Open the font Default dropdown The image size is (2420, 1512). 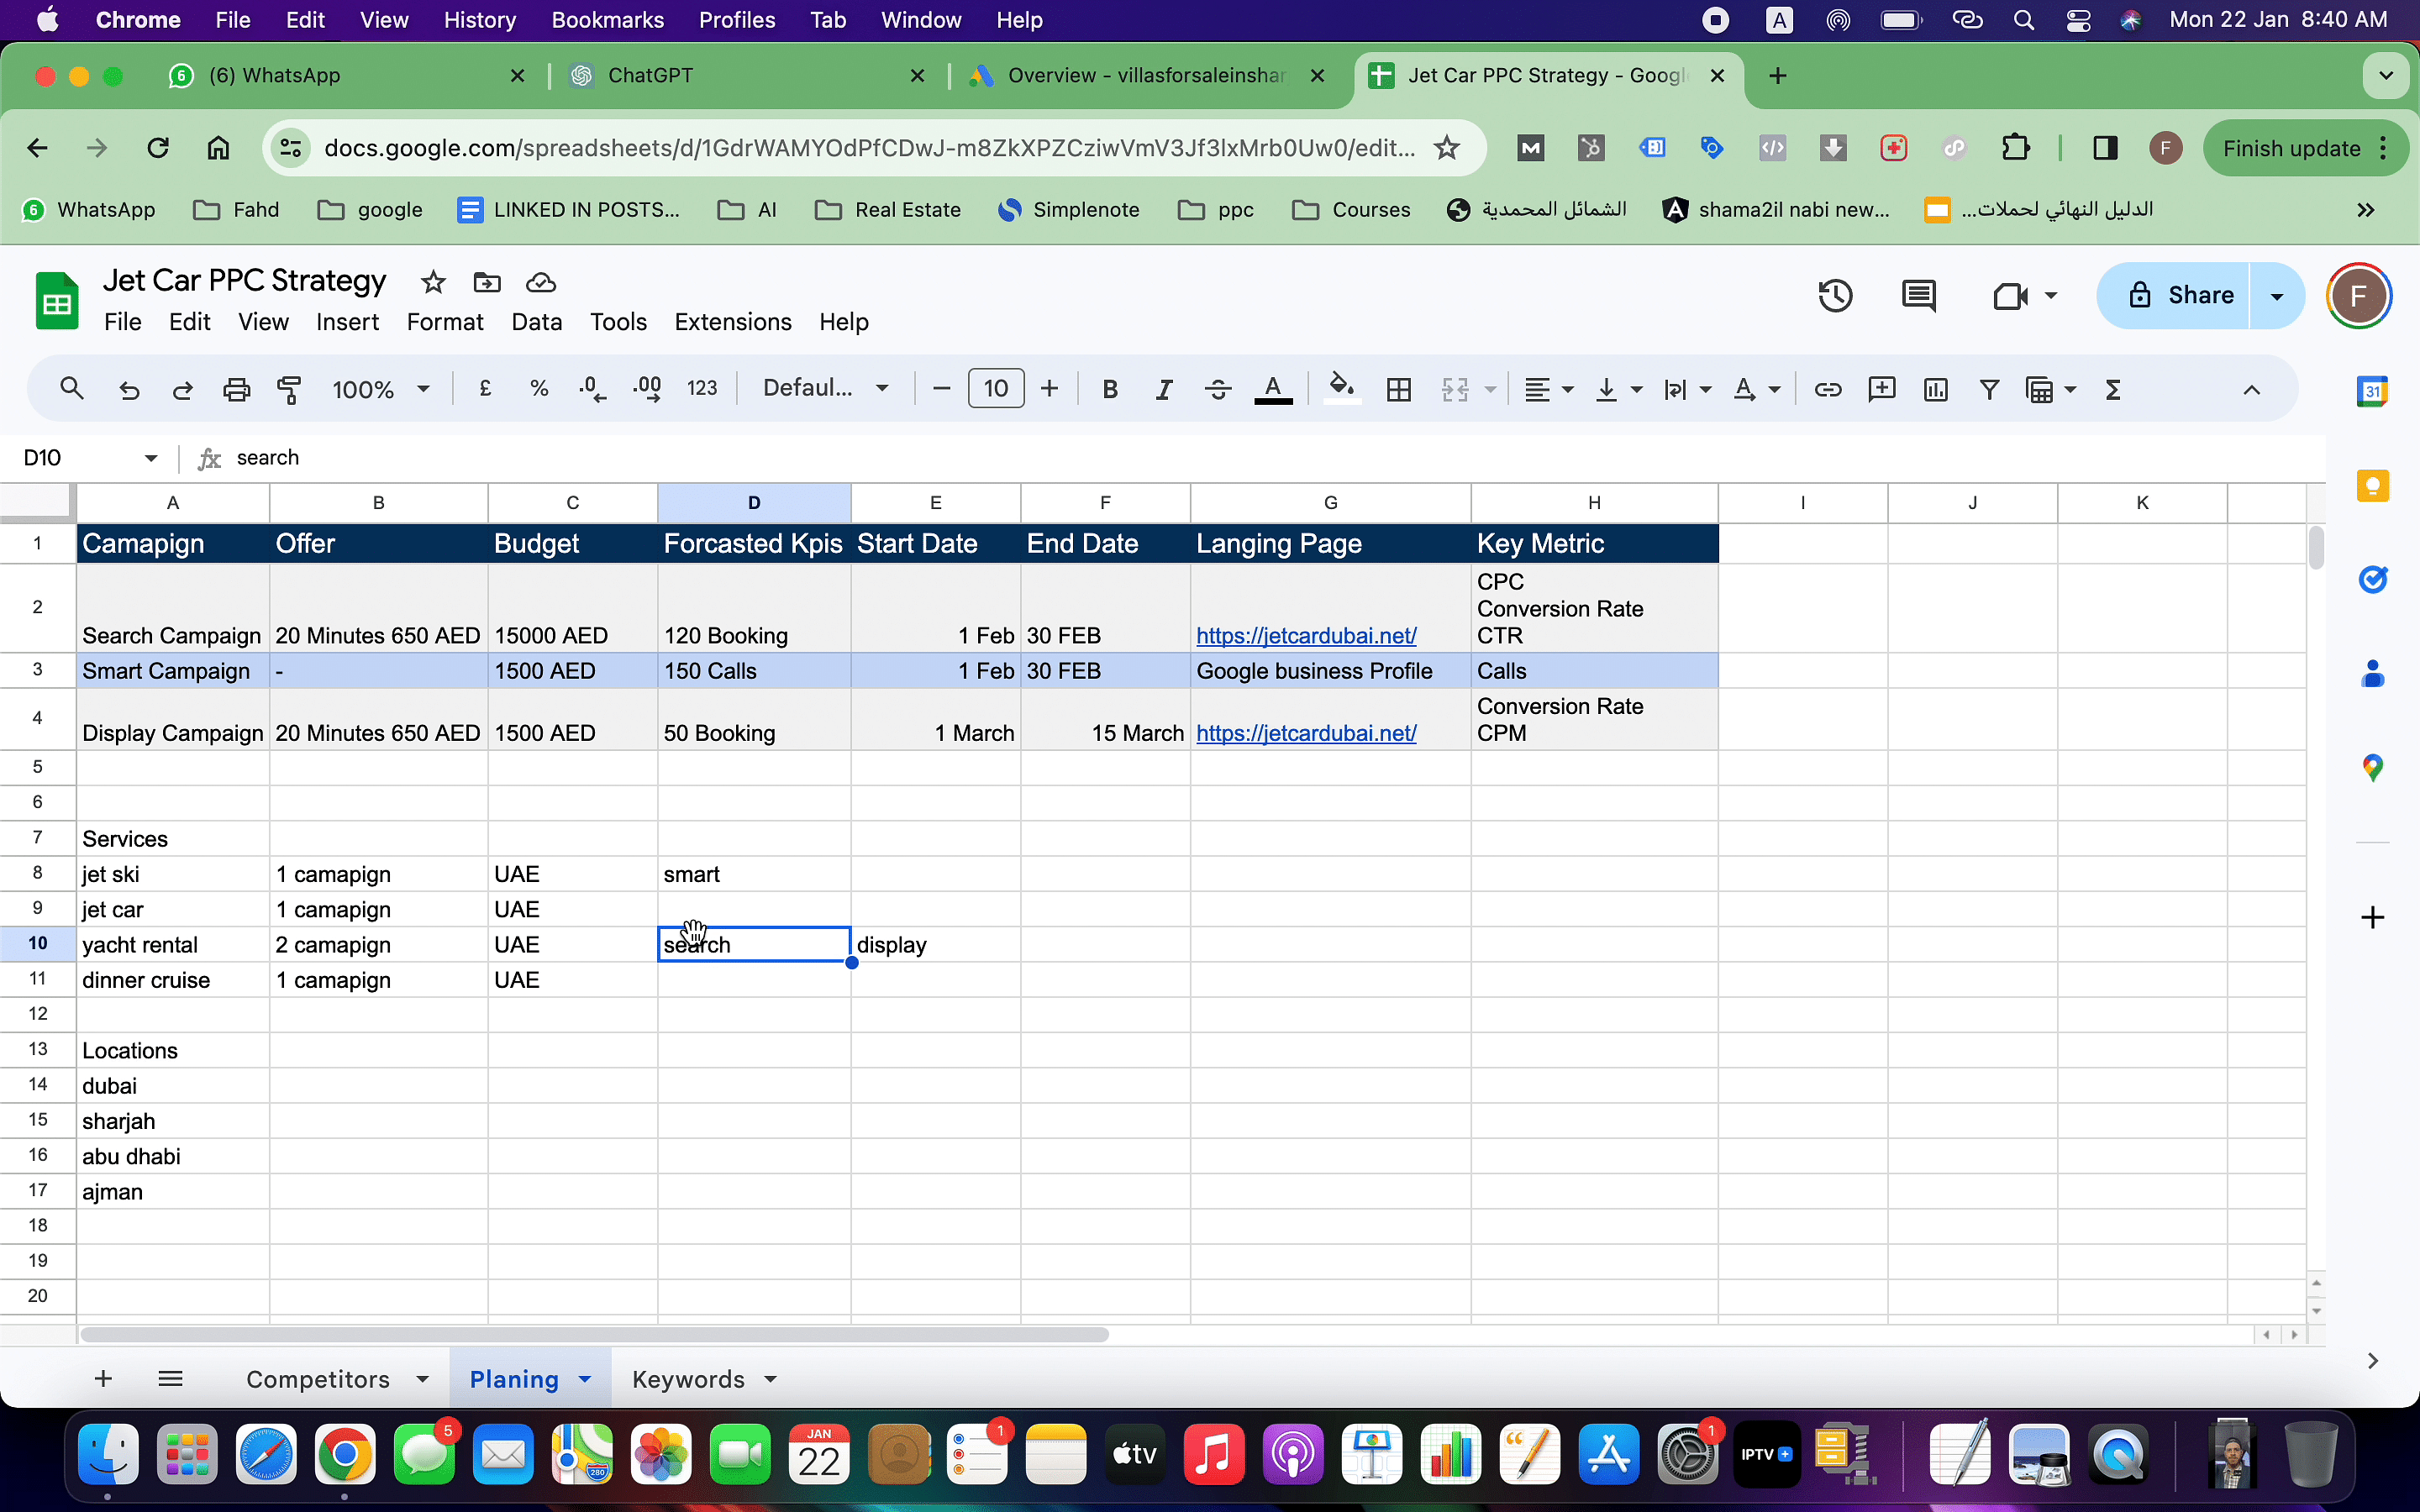tap(826, 388)
